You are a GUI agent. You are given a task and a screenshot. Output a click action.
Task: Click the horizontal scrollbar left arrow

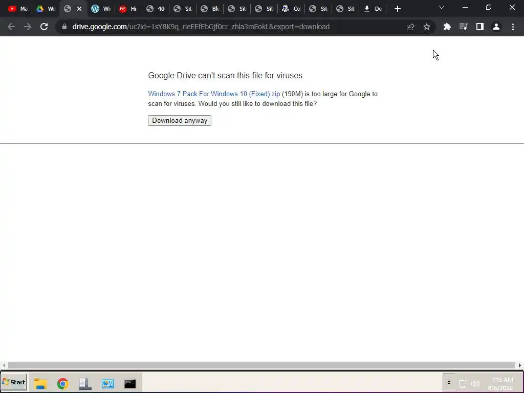(4, 365)
